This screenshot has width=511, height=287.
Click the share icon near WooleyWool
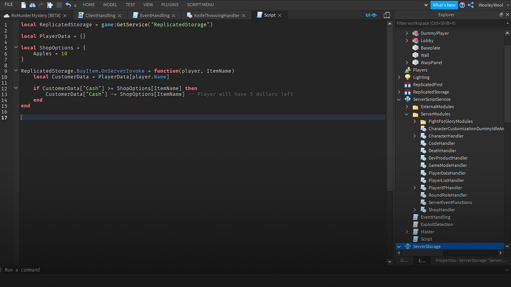(470, 5)
